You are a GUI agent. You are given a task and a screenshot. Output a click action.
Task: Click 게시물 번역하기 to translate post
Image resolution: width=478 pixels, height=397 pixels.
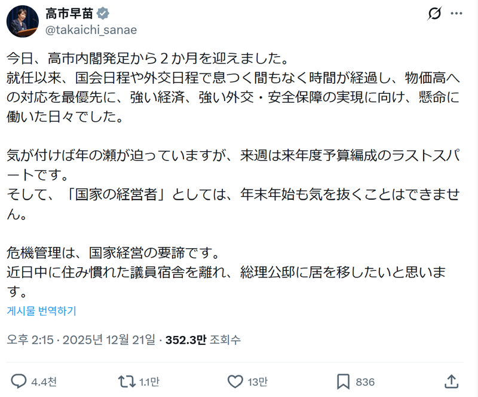click(42, 311)
